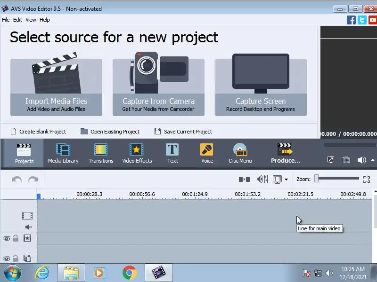Screen dimensions: 377x282
Task: Click Create Blank Project
Action: 38,132
